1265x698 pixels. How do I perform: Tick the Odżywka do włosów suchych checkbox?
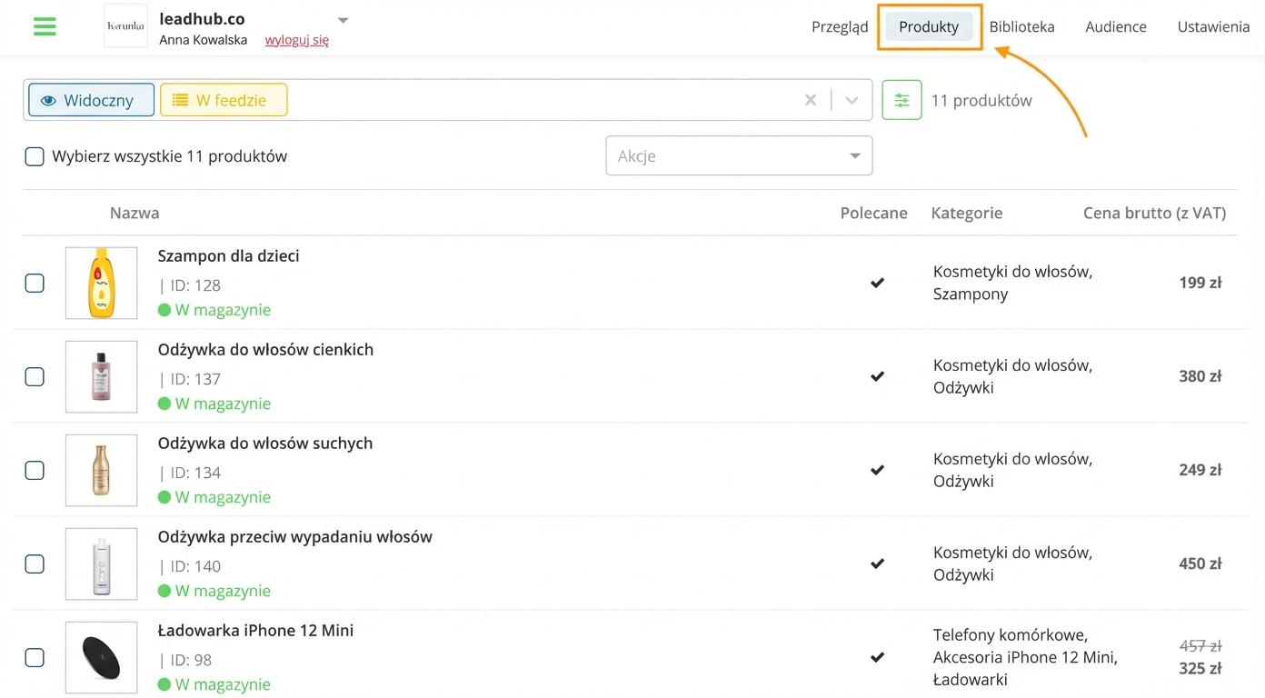tap(35, 470)
